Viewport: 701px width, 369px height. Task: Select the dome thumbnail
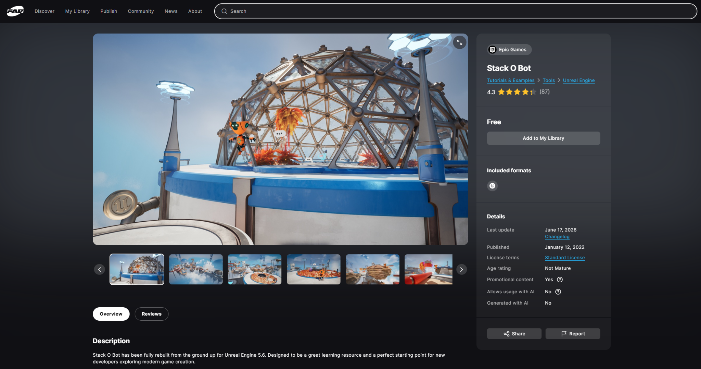tap(137, 269)
